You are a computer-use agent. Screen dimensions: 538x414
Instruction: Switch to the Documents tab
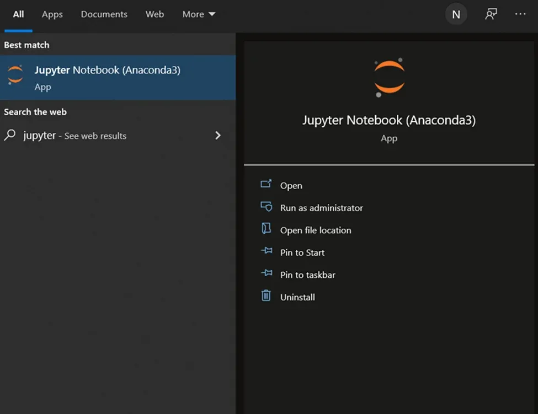[x=104, y=14]
